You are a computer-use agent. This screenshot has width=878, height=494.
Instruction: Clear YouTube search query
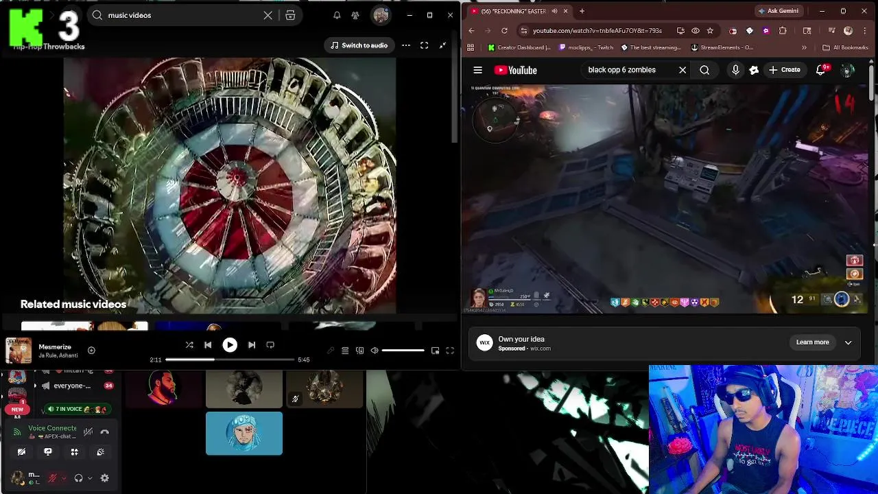[683, 70]
